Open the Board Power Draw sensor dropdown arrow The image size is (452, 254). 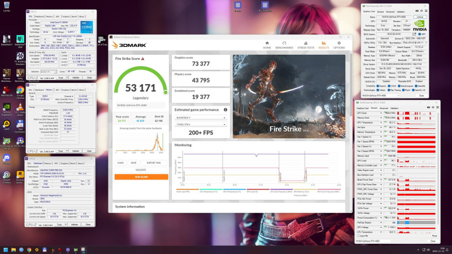pos(381,179)
